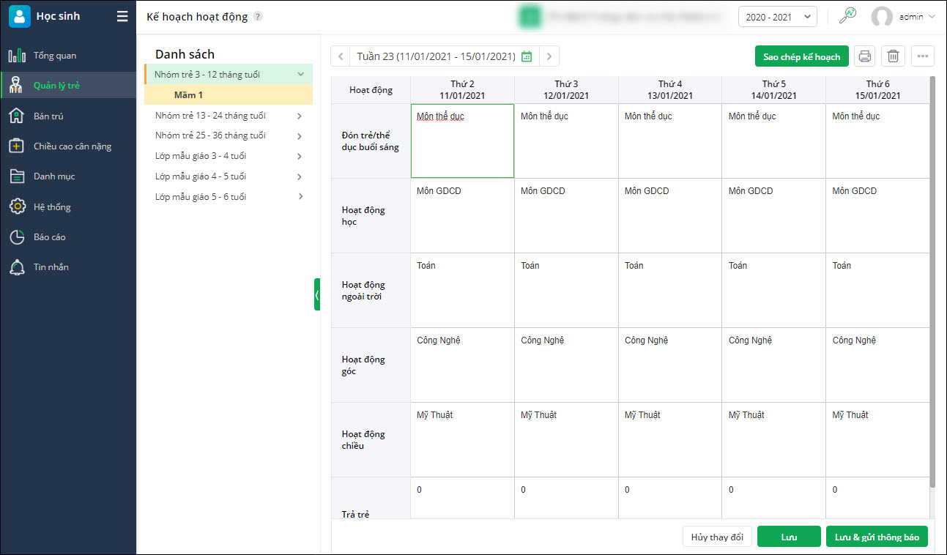
Task: Expand Lớp mẫu giáo 4 - 5 tuổi
Action: [x=300, y=176]
